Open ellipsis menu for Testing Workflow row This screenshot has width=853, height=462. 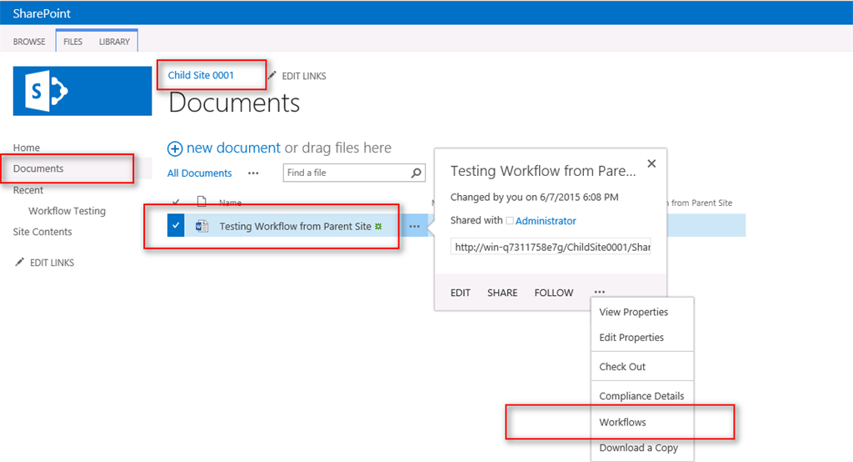coord(415,226)
